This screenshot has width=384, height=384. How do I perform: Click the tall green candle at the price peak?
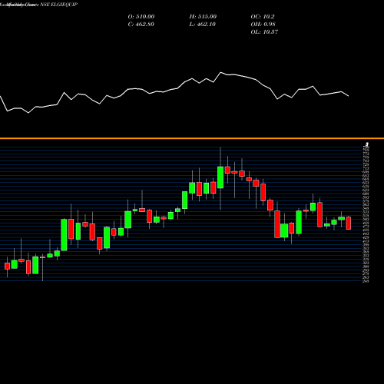220,177
